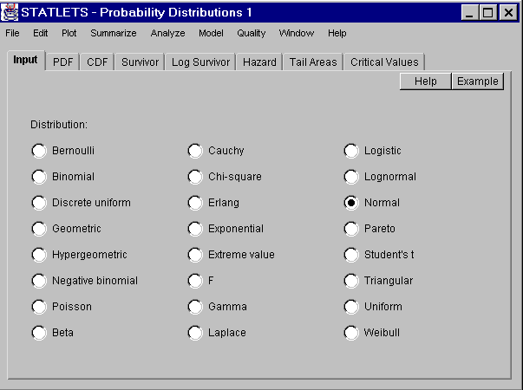Select the Weibull distribution

click(351, 333)
